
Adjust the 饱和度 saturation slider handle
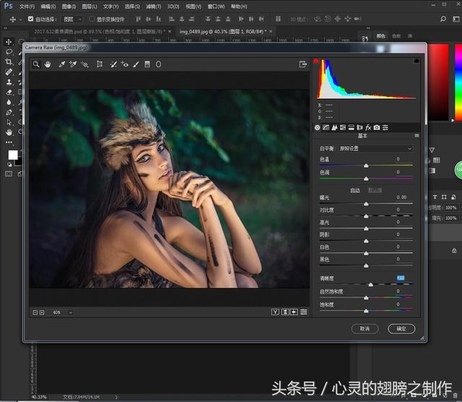pos(366,310)
